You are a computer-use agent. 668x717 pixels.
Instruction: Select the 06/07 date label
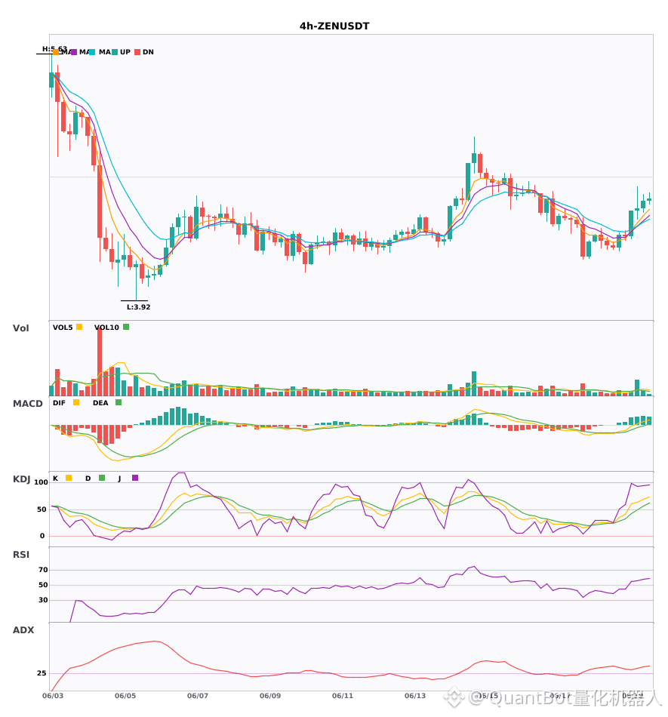(198, 696)
